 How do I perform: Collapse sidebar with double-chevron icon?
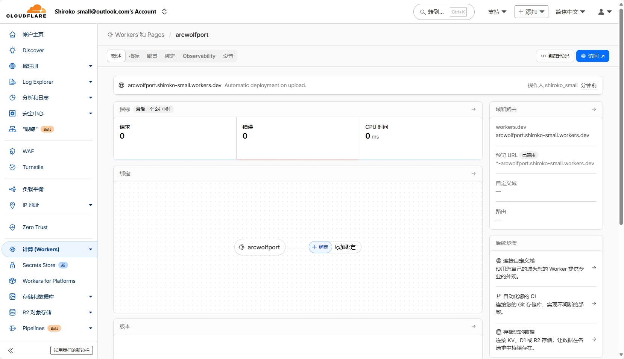[11, 350]
